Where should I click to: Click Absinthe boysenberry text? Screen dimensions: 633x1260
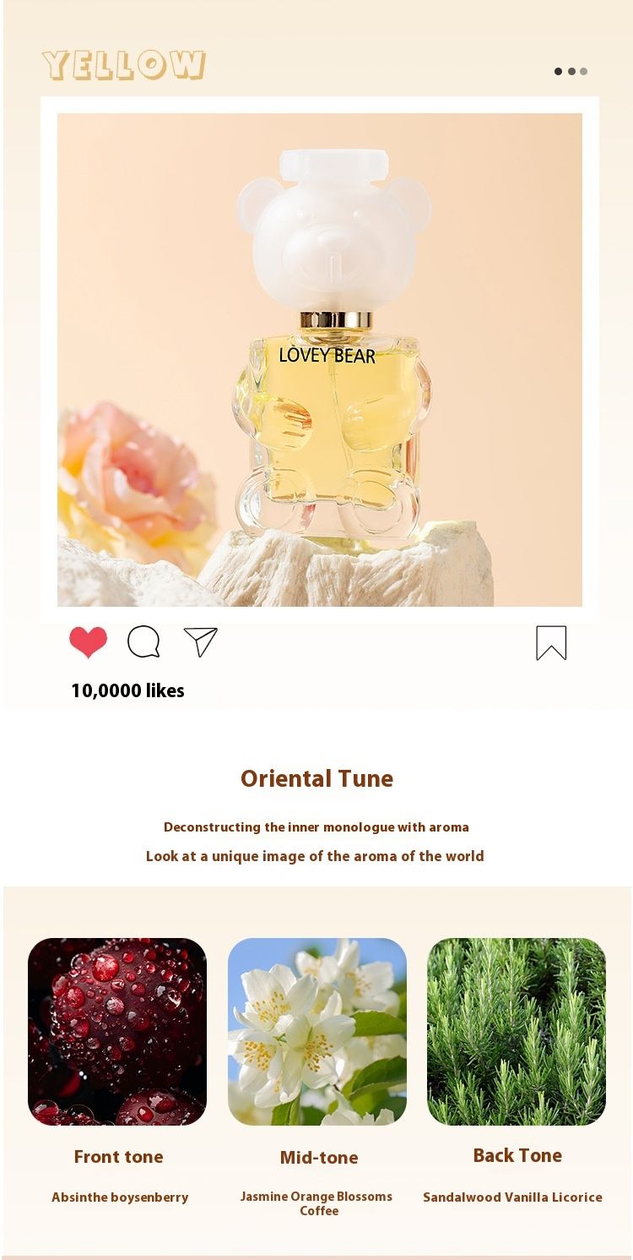tap(120, 1197)
